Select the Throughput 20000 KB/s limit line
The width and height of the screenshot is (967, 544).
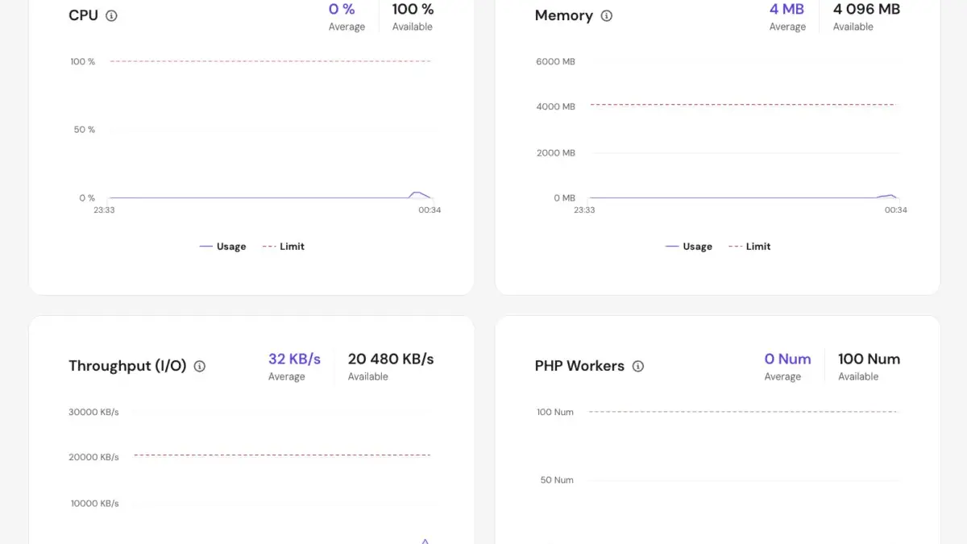pyautogui.click(x=282, y=455)
